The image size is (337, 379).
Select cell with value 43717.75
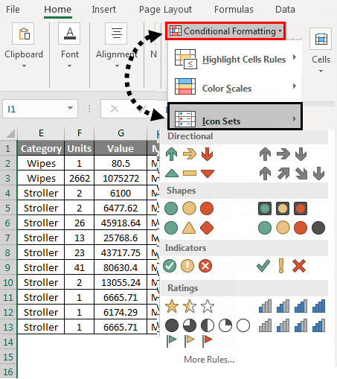121,252
